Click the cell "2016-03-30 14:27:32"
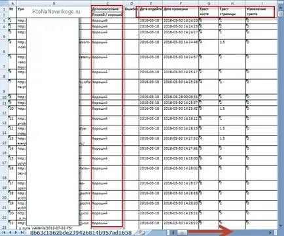This screenshot has height=236, width=284. (181, 141)
